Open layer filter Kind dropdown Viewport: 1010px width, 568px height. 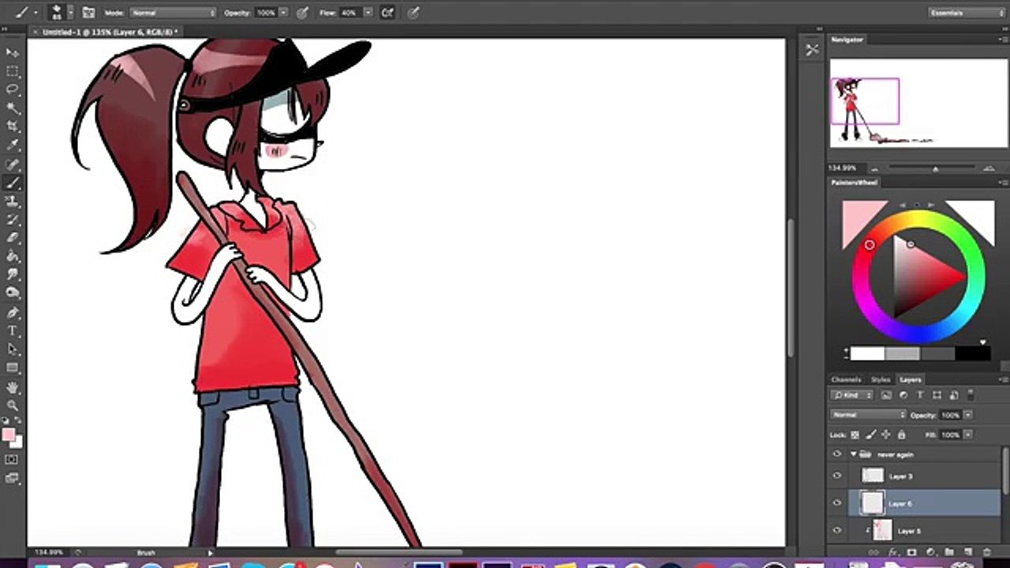point(852,395)
